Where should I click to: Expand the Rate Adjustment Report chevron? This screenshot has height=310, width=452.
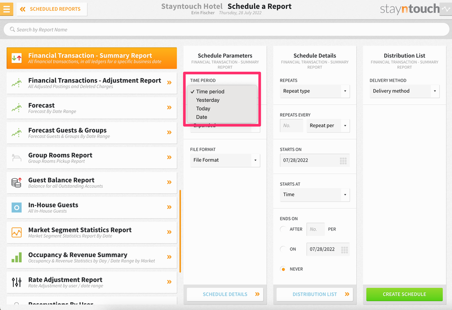pos(169,282)
